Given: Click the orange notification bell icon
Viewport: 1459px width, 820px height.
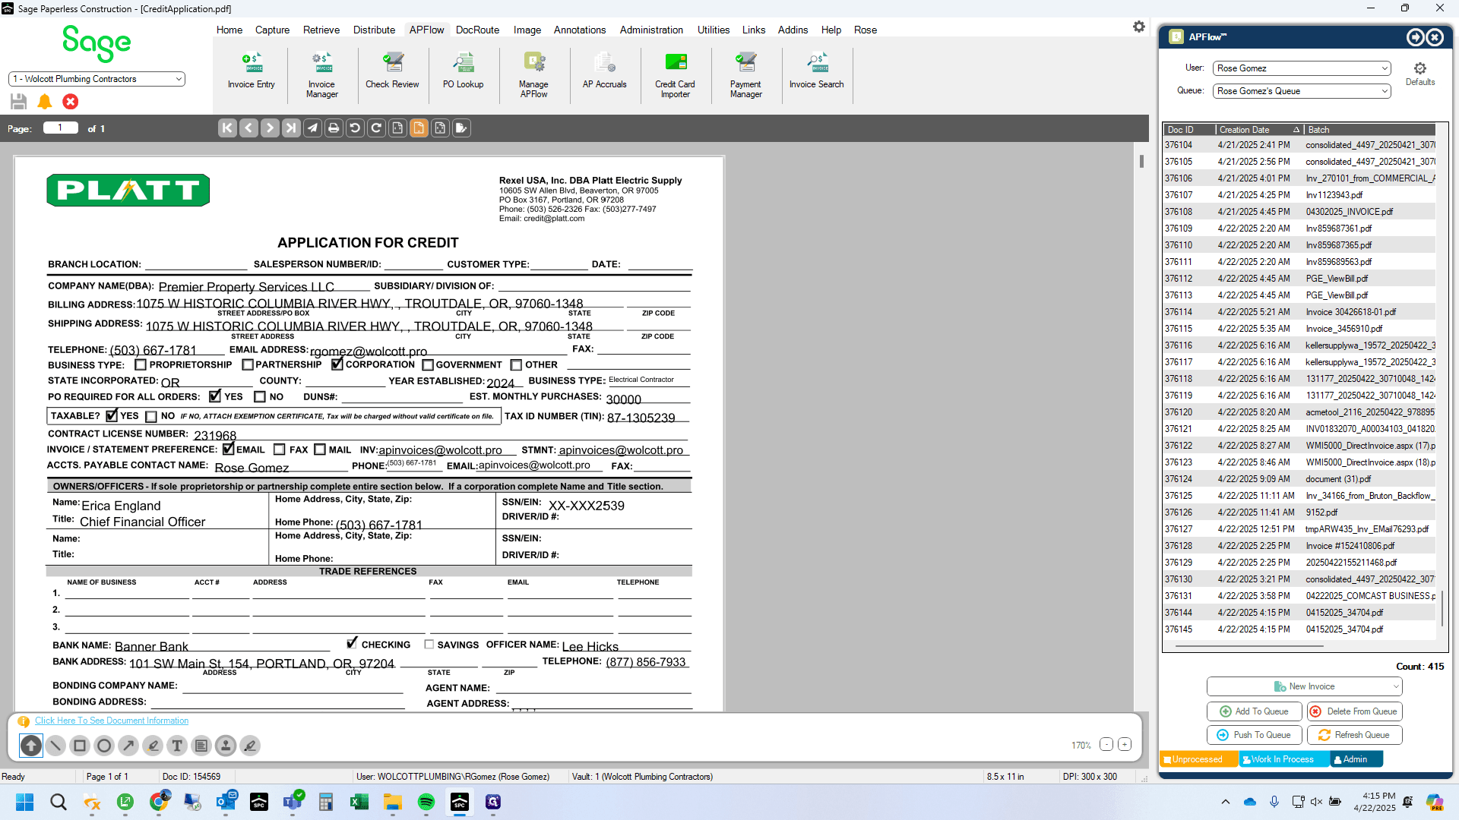Looking at the screenshot, I should pos(45,102).
